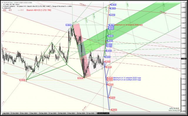
Task: Click the blue 0.9485 price label
Action: pyautogui.click(x=109, y=46)
